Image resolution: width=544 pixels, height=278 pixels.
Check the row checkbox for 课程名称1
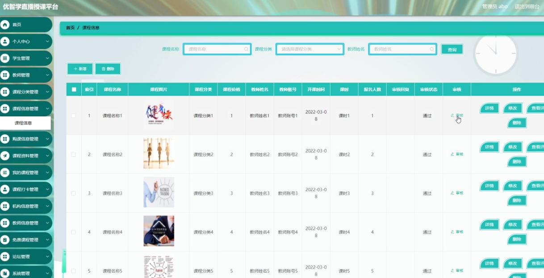[x=74, y=116]
